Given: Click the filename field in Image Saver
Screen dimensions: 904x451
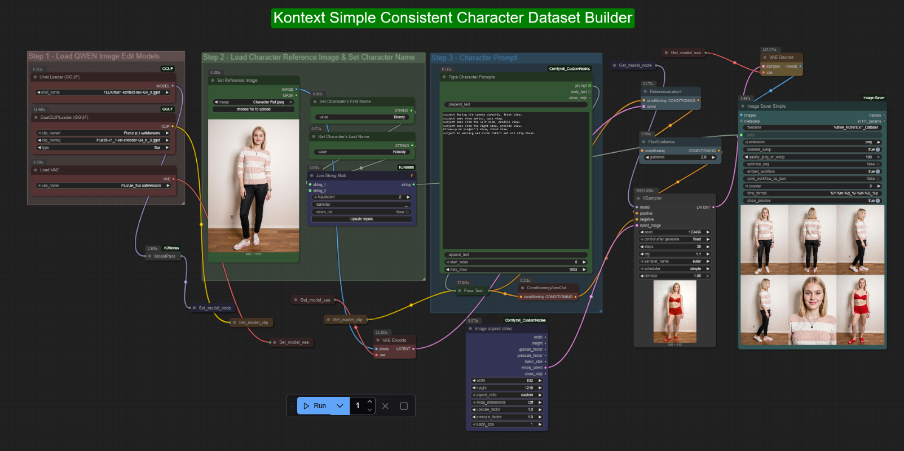Looking at the screenshot, I should [x=812, y=127].
